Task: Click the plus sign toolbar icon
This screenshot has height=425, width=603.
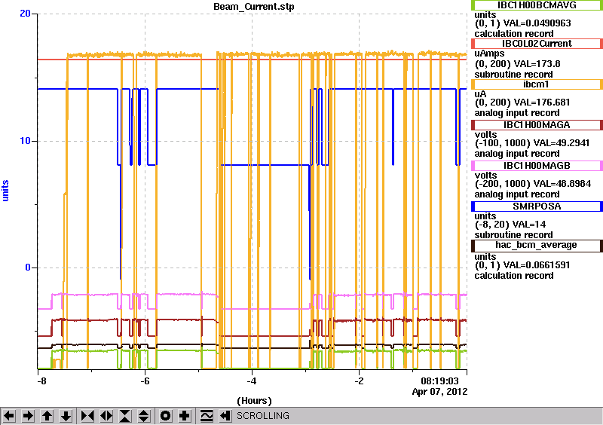Action: click(185, 416)
